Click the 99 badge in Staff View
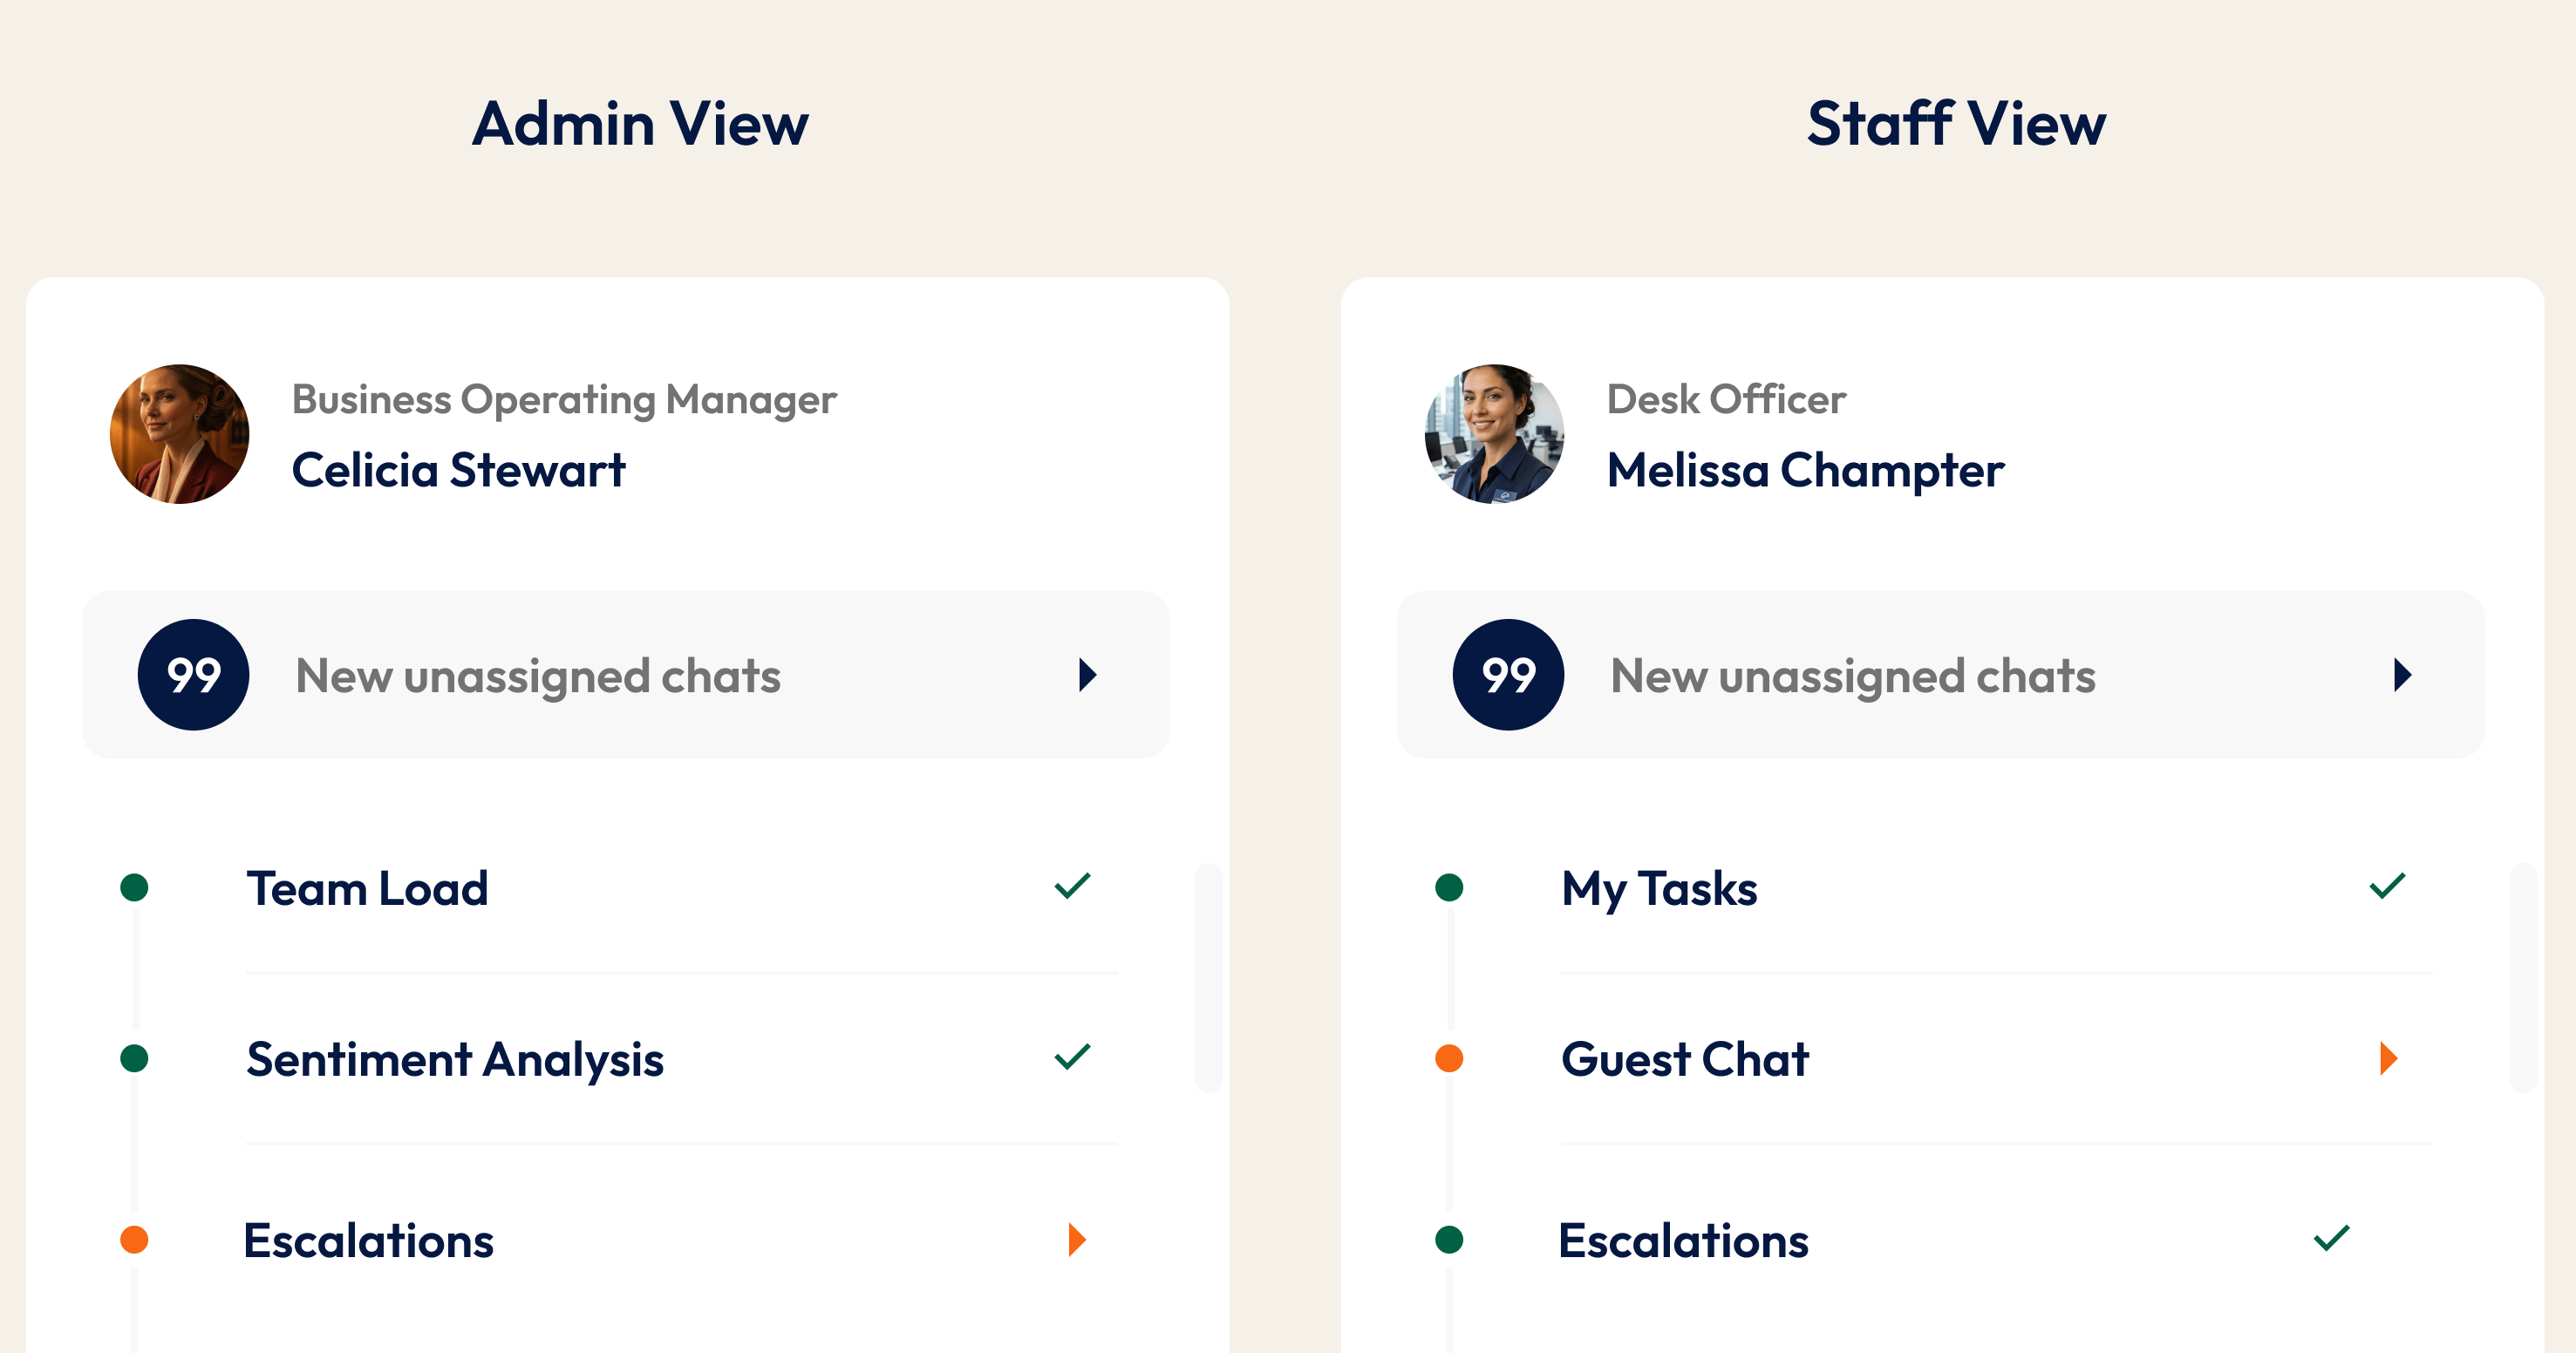2576x1353 pixels. coord(1508,675)
